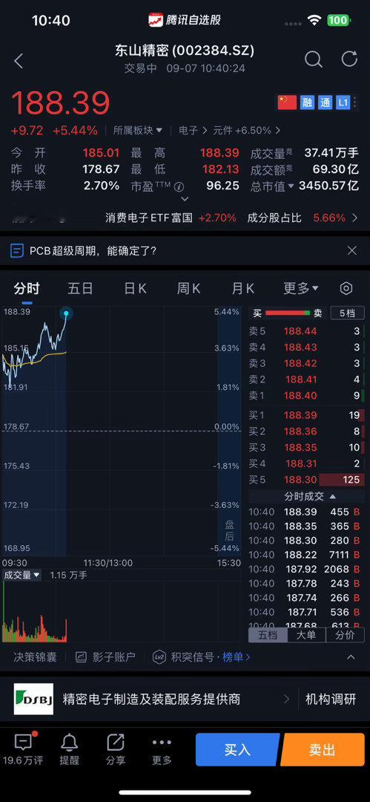Tap the Lv2 积突信号 icon
Image resolution: width=370 pixels, height=802 pixels.
[160, 657]
